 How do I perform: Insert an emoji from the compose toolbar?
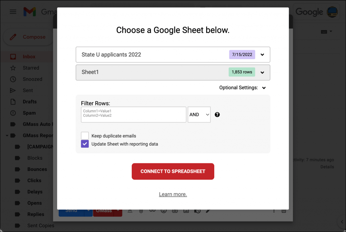click(x=164, y=210)
